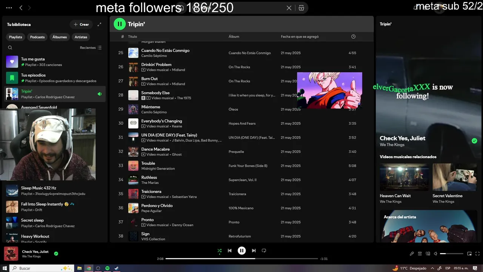Screen dimensions: 483x272
Task: Go back with the left arrow
Action: 21,8
